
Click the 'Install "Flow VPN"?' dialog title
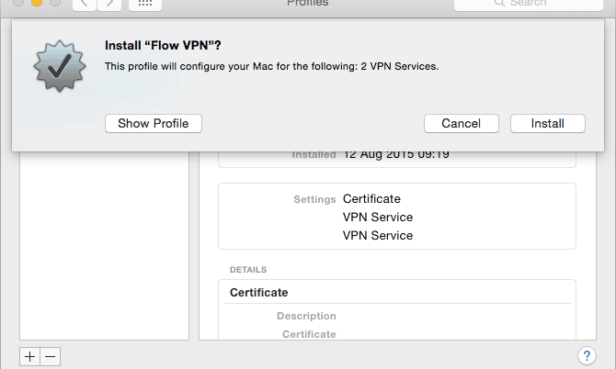click(162, 45)
